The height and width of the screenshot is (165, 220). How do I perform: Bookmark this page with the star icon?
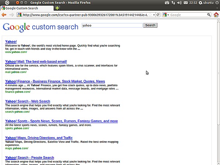[150, 15]
